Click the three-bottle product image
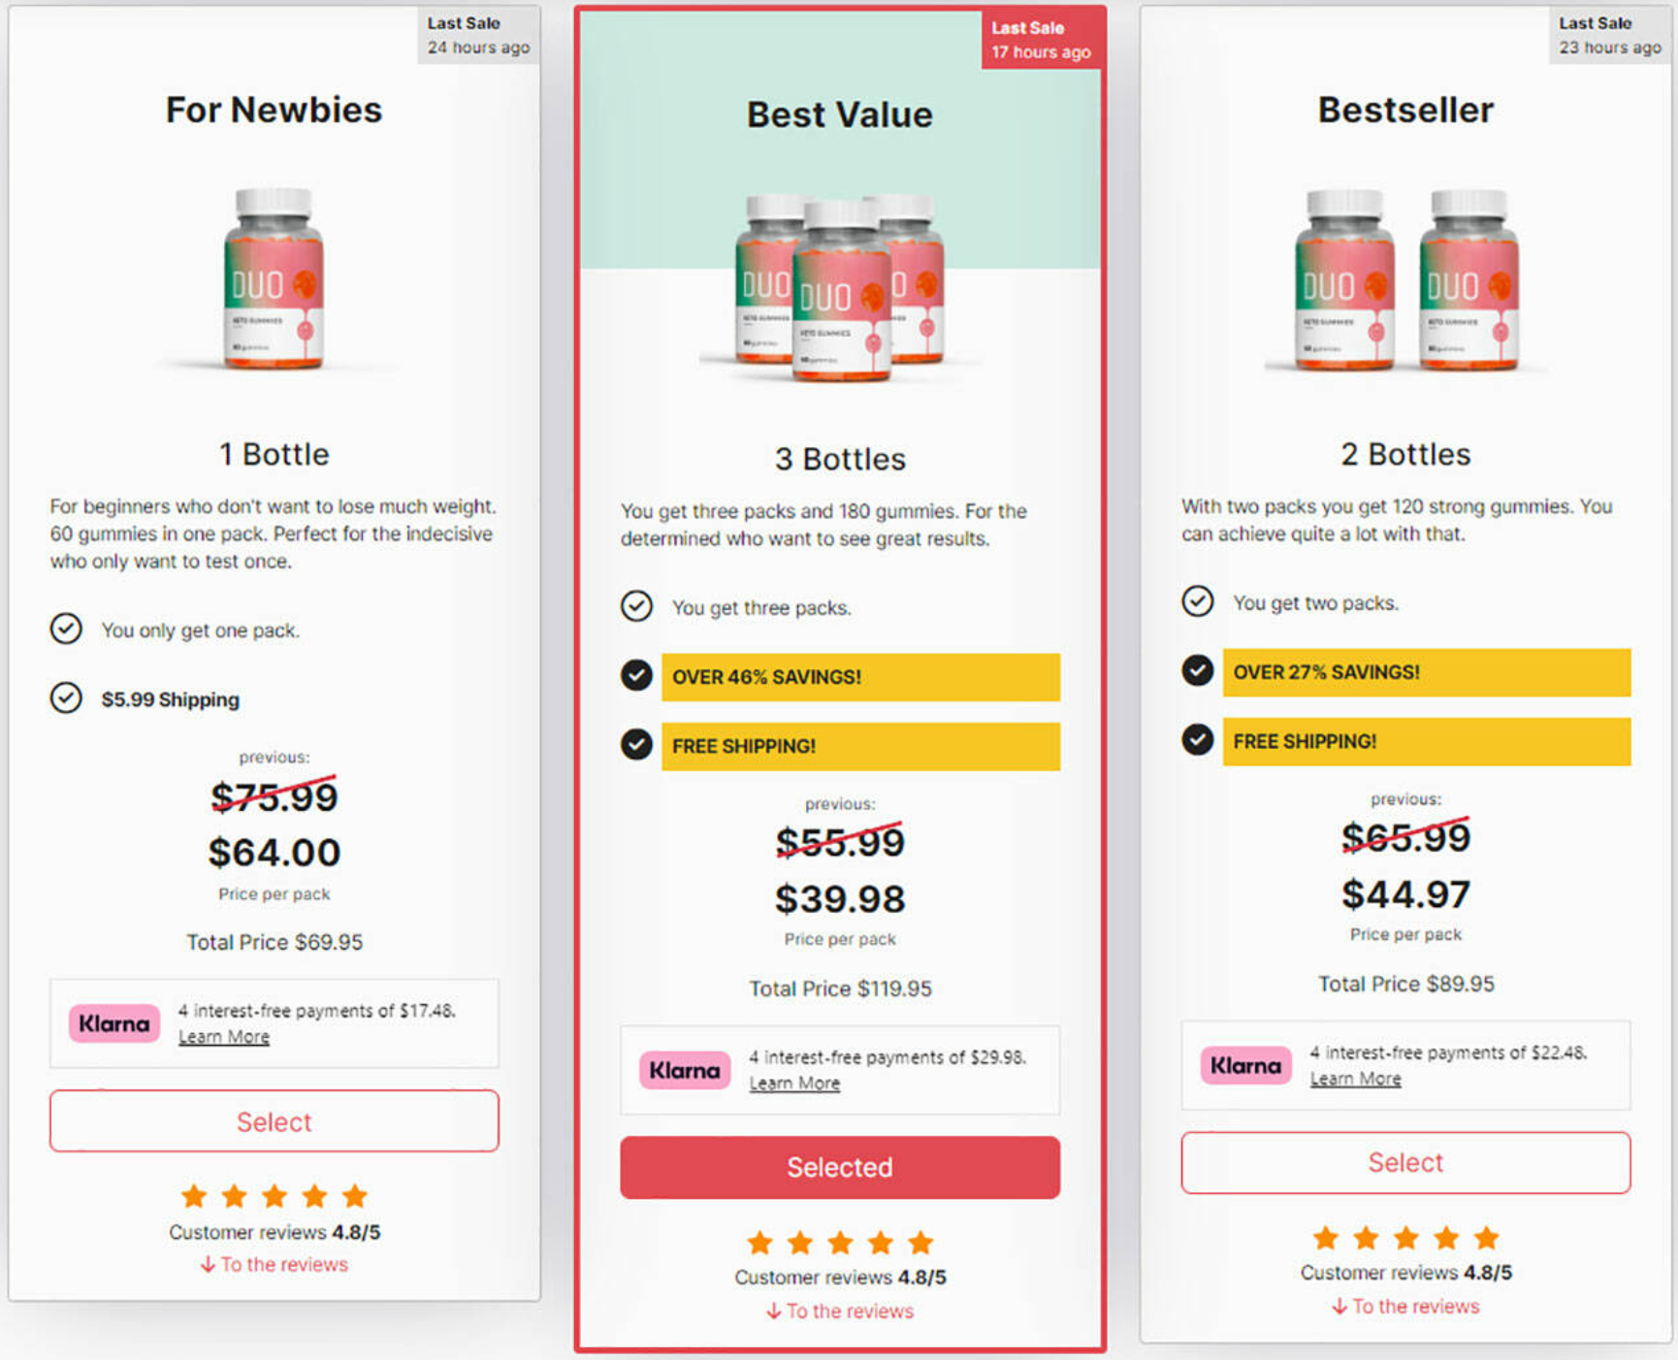This screenshot has height=1360, width=1678. tap(840, 286)
